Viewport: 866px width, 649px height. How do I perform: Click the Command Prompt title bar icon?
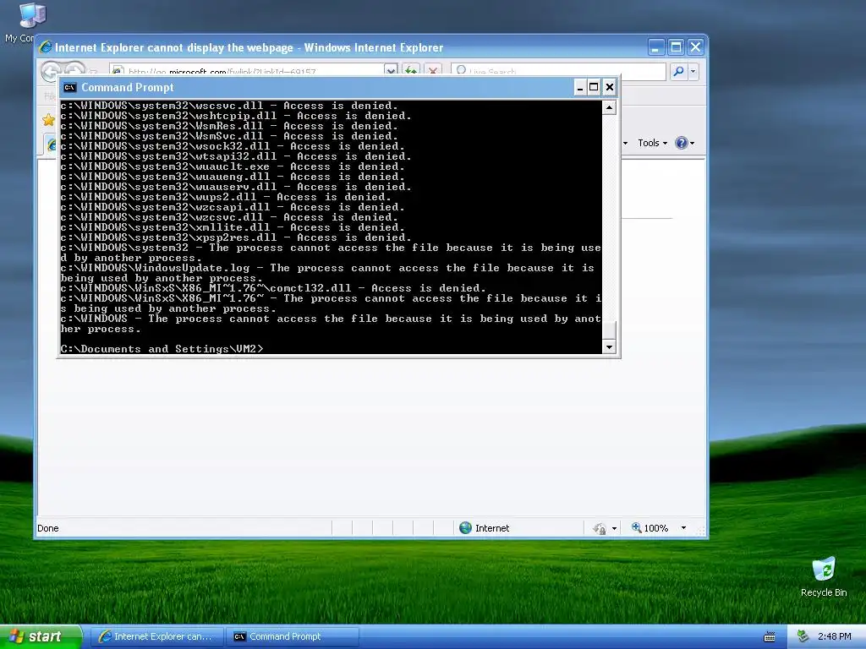pos(69,87)
